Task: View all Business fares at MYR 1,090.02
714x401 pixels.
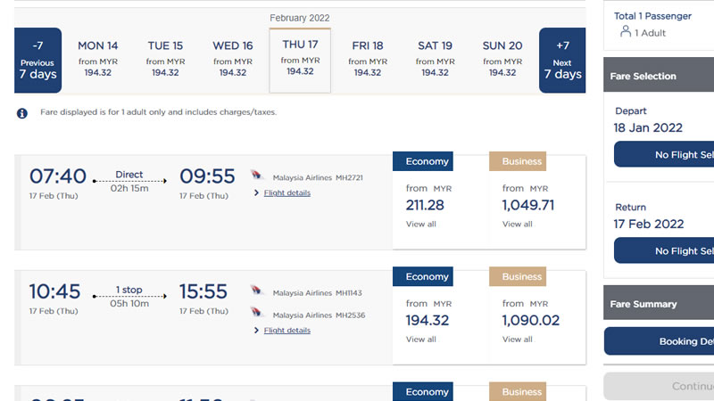Action: coord(518,340)
